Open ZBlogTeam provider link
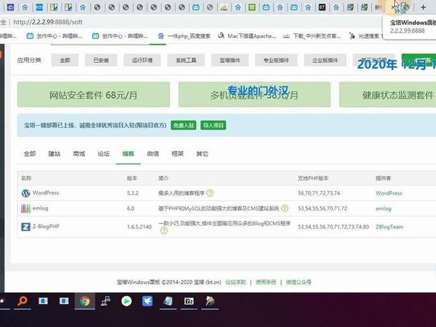 [389, 227]
